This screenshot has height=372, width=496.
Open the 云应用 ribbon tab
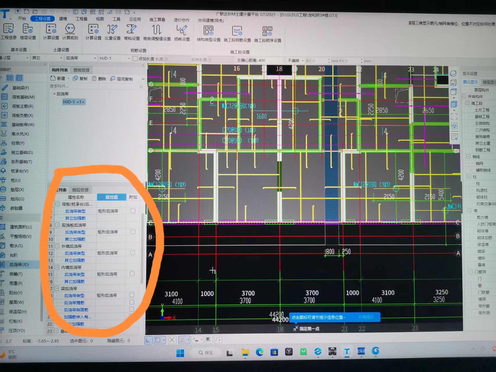coord(135,19)
